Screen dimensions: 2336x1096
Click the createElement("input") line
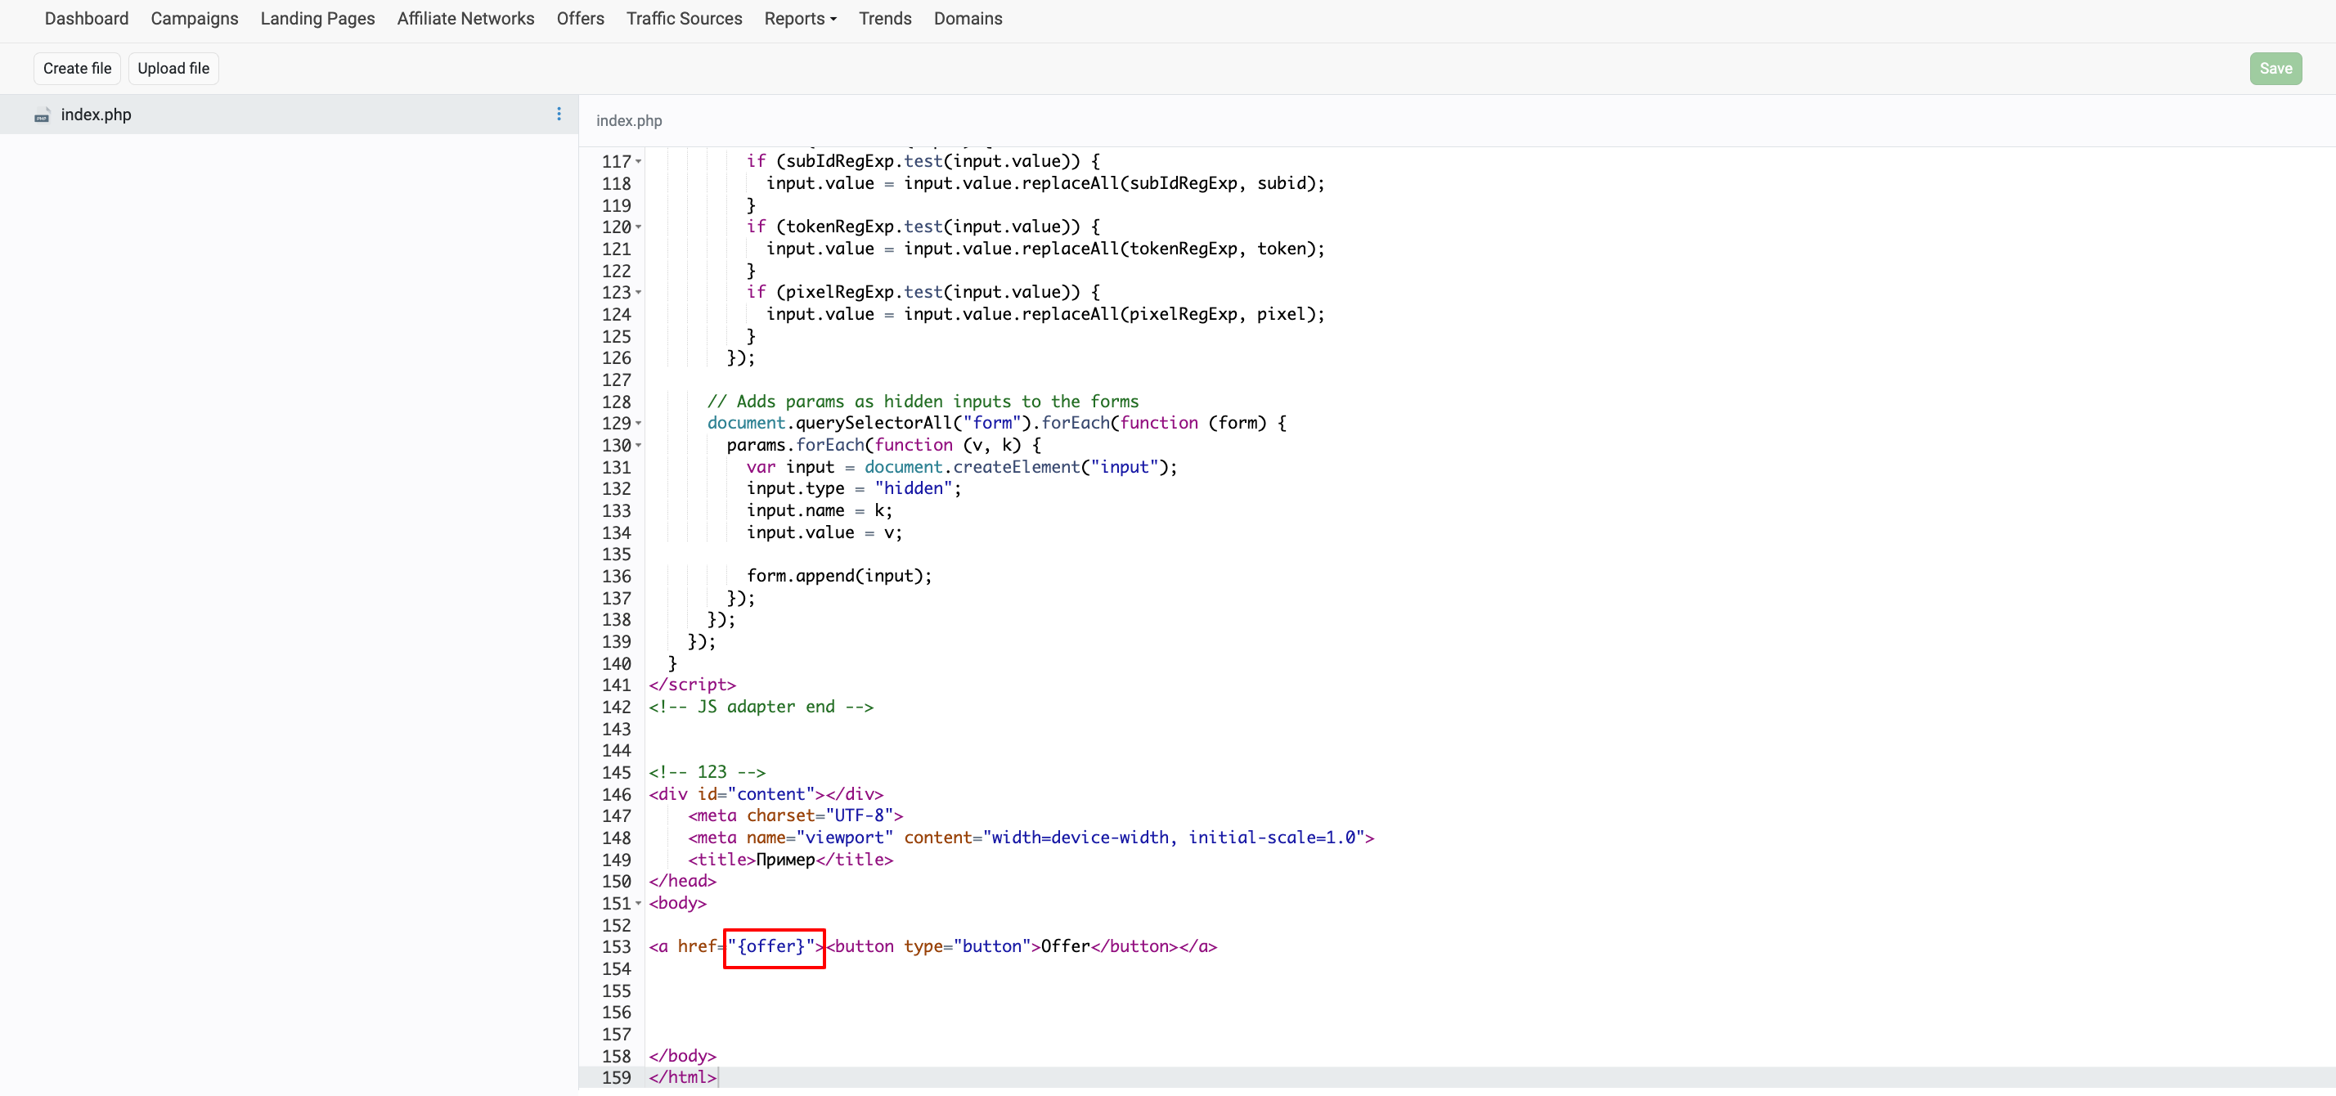pyautogui.click(x=961, y=467)
